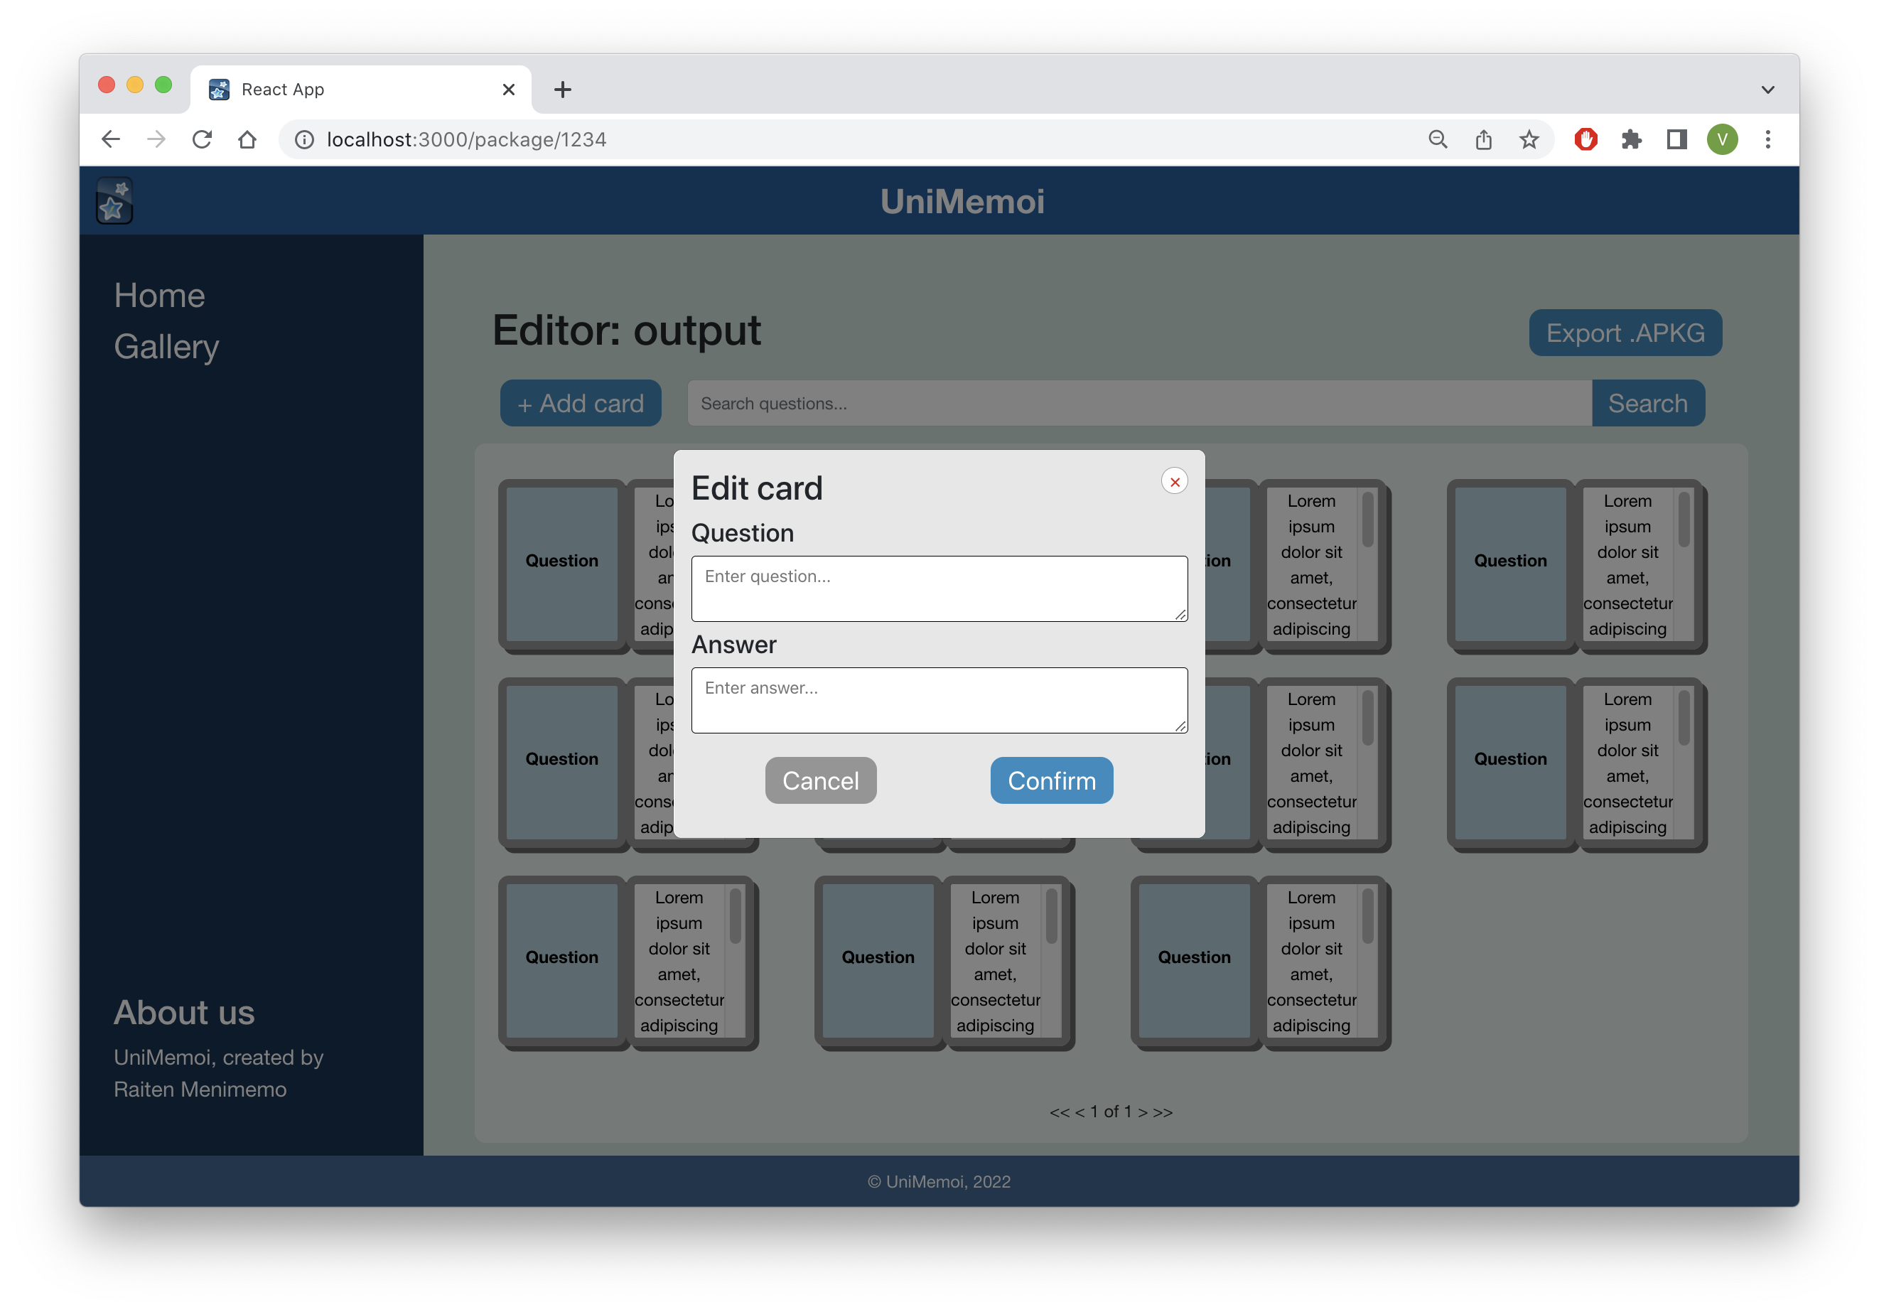Click the browser reload icon
The height and width of the screenshot is (1312, 1879).
coord(202,140)
